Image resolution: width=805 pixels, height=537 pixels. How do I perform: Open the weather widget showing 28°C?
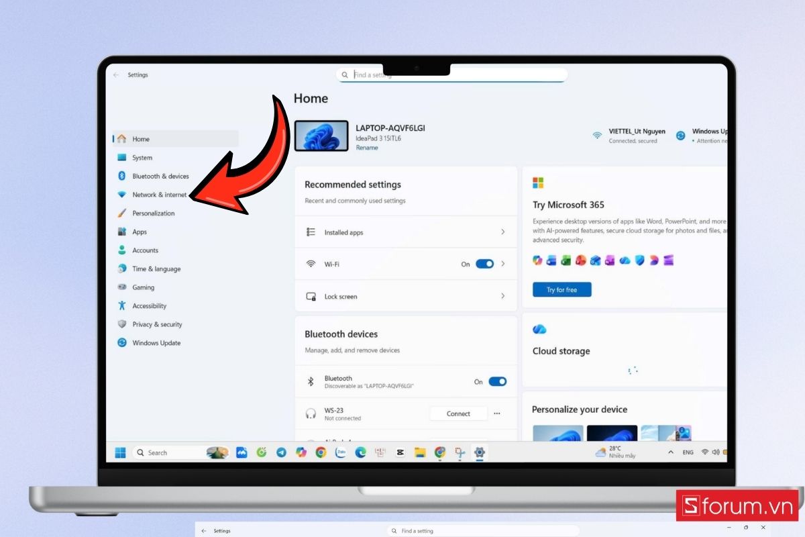click(614, 452)
